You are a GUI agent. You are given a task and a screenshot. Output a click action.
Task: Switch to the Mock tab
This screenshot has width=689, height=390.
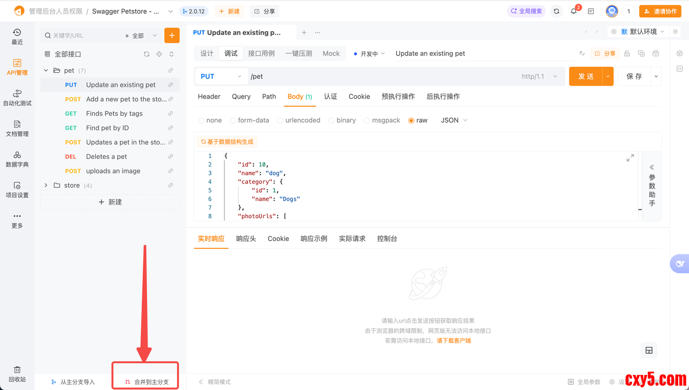[x=331, y=53]
